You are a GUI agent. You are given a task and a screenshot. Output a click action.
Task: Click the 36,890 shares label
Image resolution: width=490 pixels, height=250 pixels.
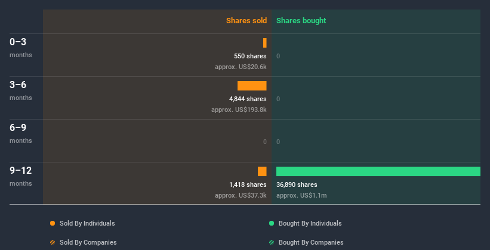(x=297, y=185)
